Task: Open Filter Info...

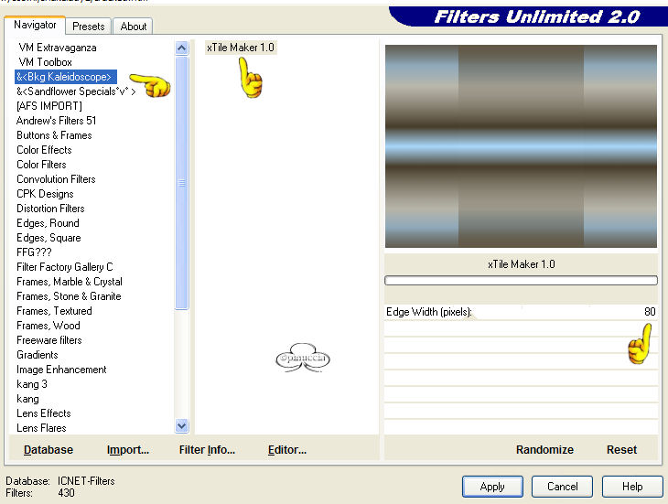Action: click(207, 450)
